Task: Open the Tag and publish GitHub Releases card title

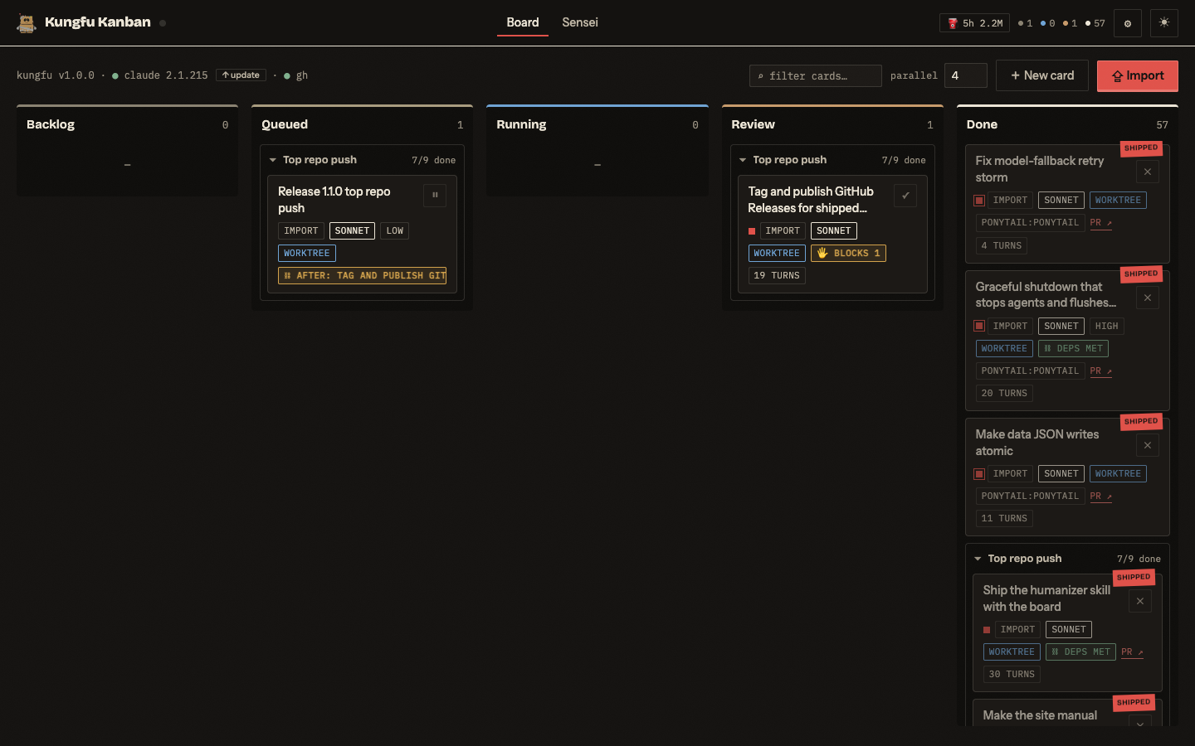Action: click(811, 200)
